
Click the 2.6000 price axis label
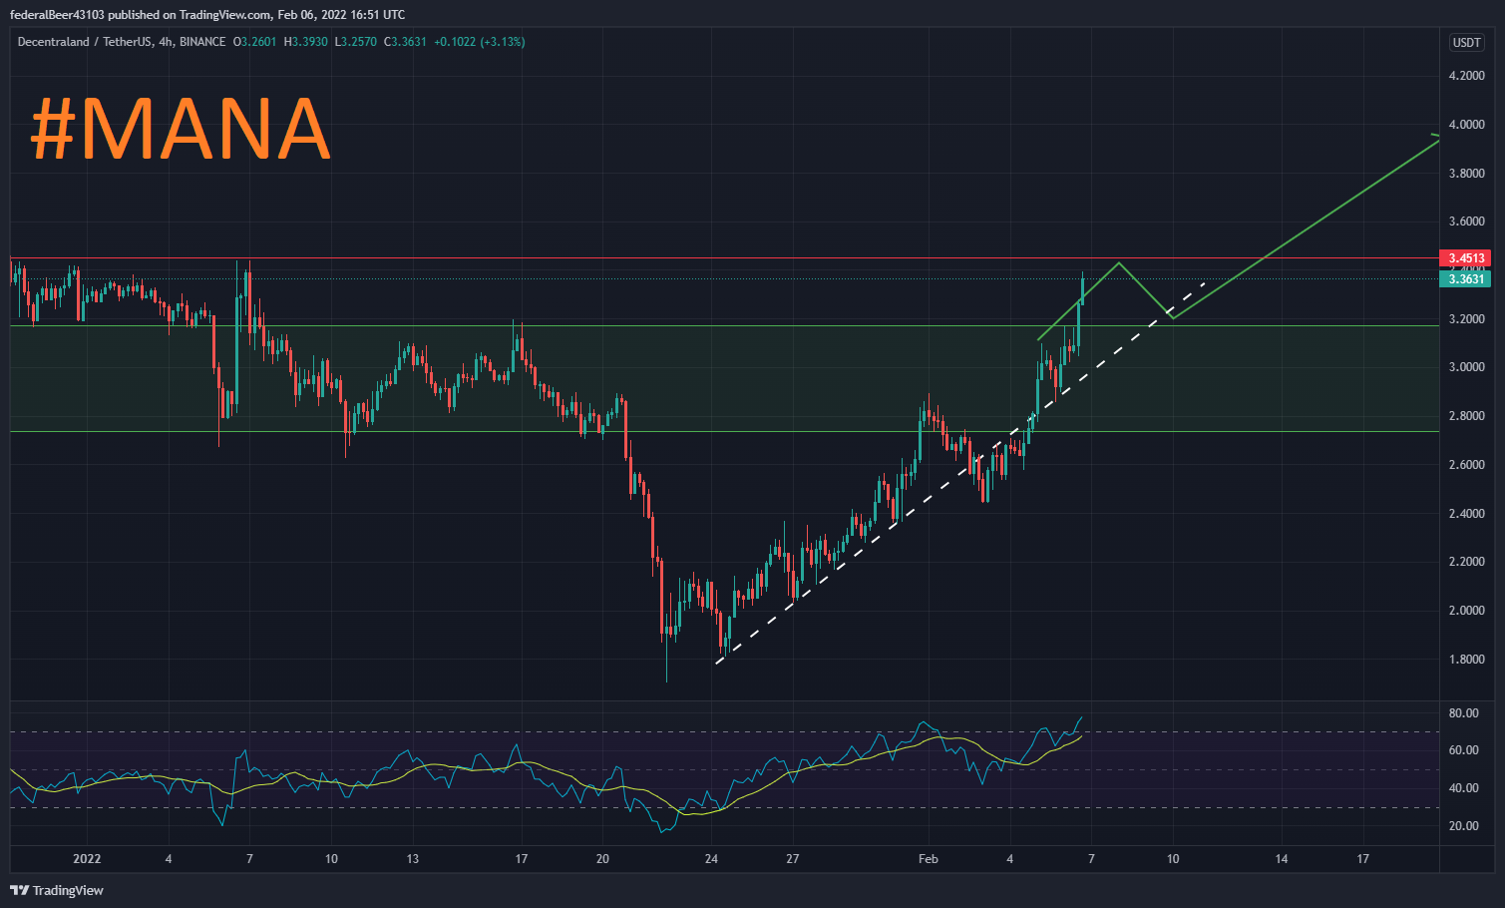pyautogui.click(x=1466, y=465)
